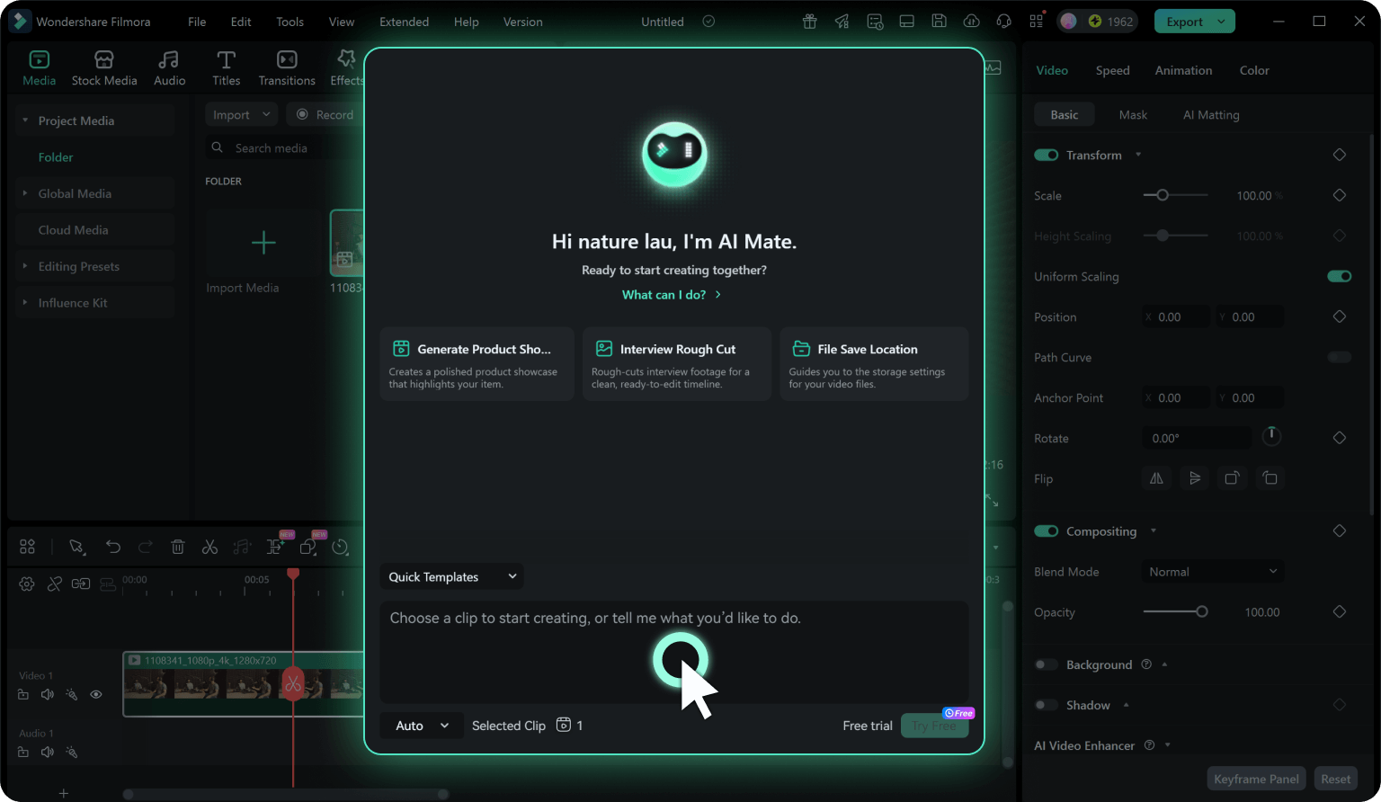The width and height of the screenshot is (1381, 802).
Task: Switch to the Speed tab
Action: point(1112,70)
